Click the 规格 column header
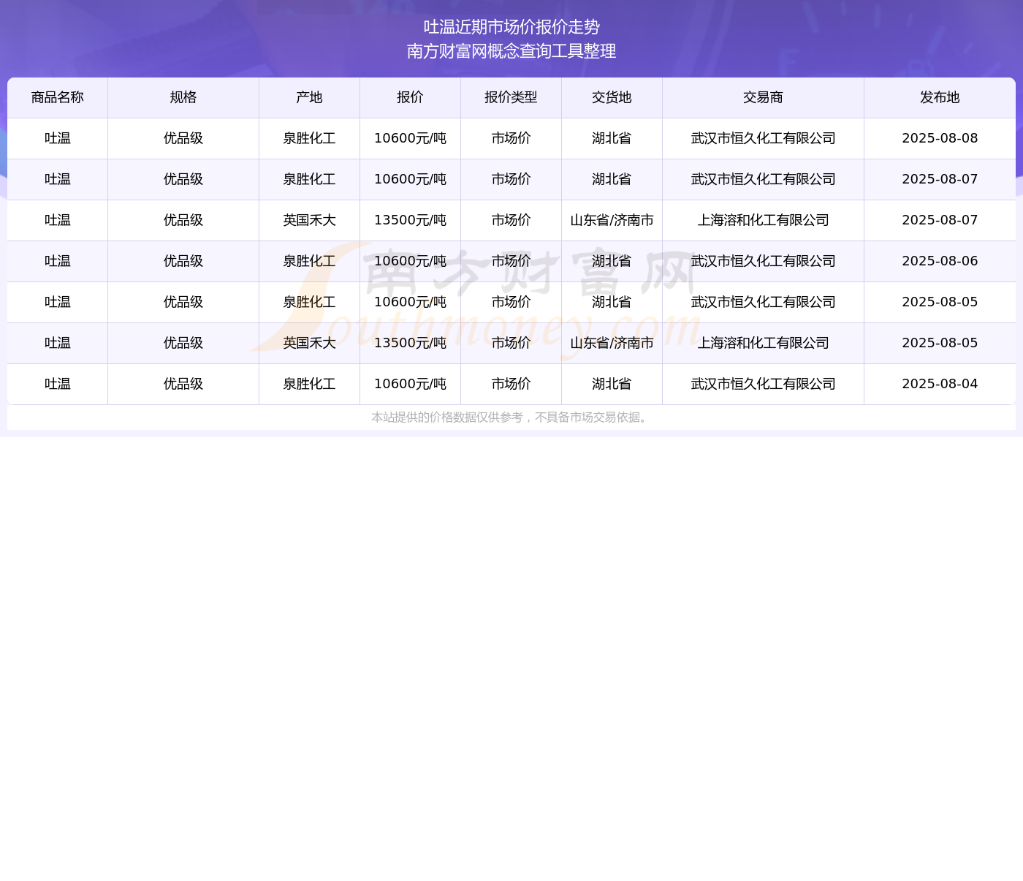 183,97
